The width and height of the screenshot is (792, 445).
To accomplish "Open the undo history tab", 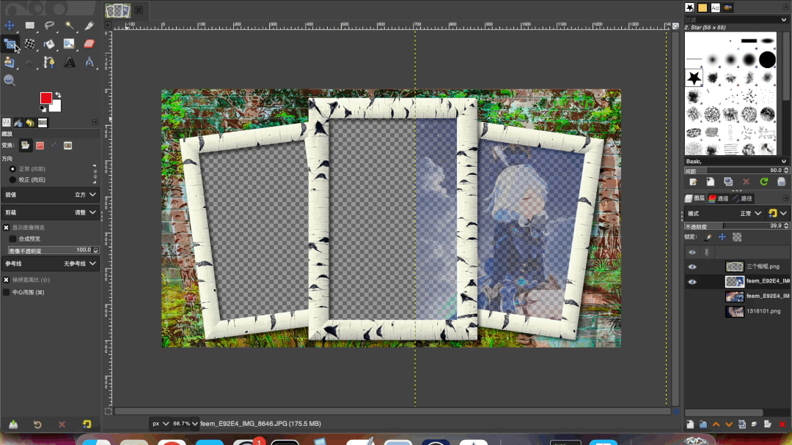I will tap(30, 122).
